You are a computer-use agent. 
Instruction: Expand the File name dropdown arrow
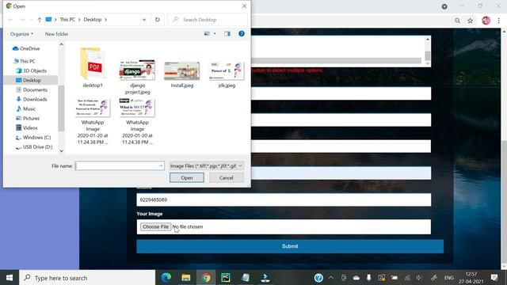[x=161, y=165]
